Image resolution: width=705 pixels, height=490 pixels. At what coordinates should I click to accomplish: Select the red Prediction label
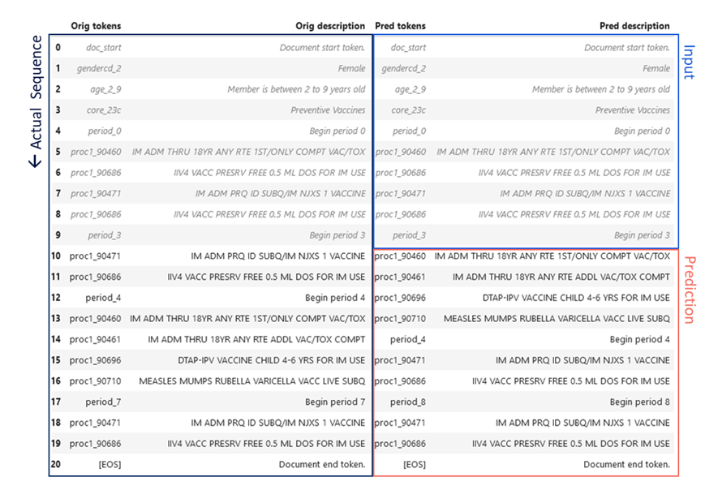click(689, 290)
